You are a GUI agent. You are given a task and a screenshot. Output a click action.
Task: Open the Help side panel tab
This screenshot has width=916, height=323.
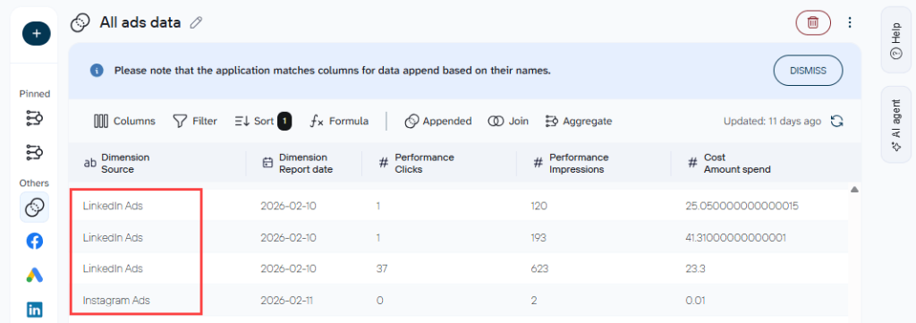click(895, 39)
